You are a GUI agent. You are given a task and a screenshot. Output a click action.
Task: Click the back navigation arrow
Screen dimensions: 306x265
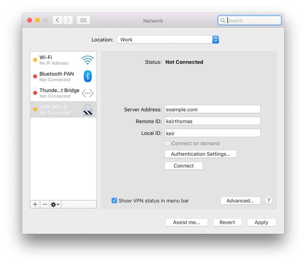pos(57,20)
